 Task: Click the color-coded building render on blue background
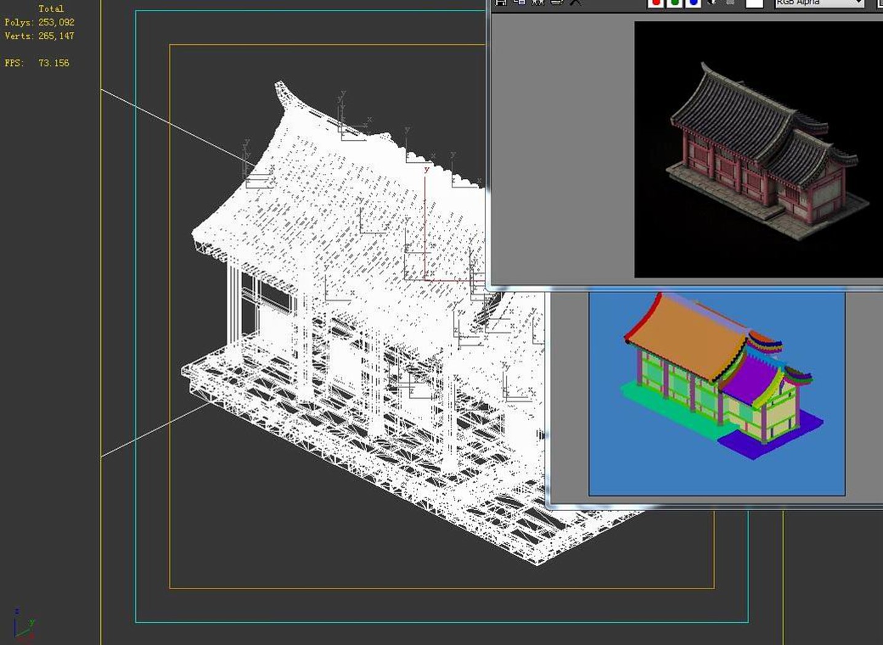click(717, 394)
